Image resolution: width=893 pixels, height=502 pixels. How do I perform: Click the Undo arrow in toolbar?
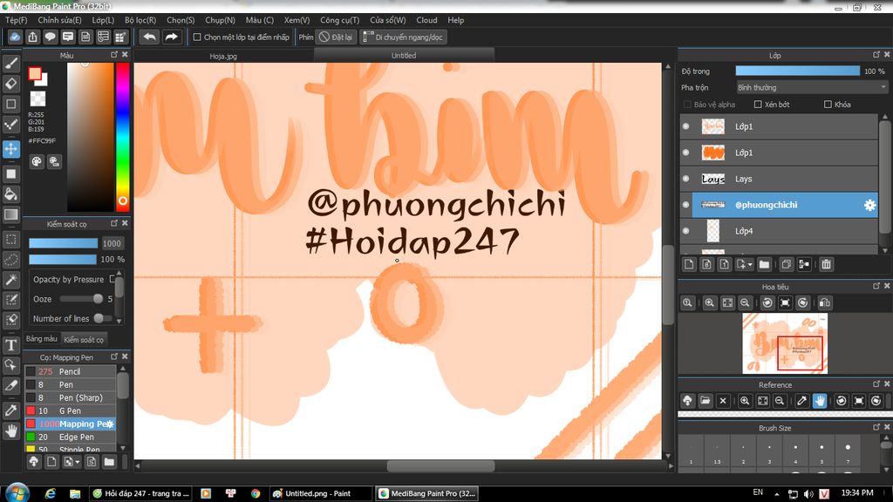150,37
